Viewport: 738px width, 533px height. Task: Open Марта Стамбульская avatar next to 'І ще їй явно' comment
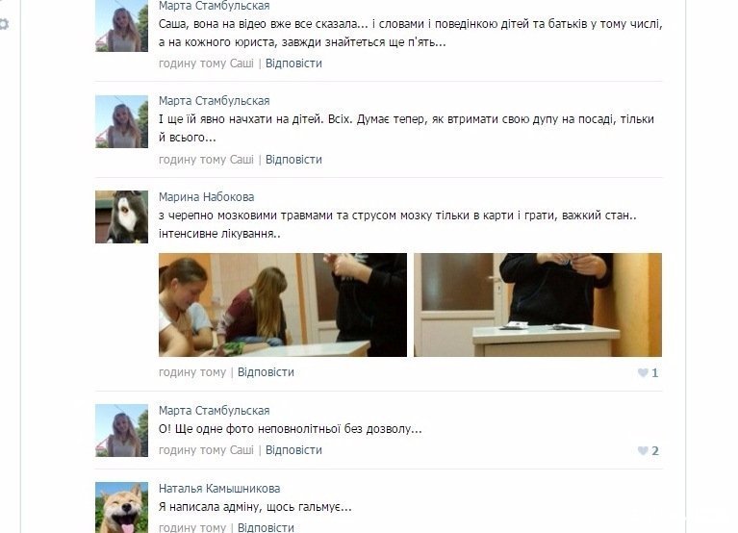121,121
